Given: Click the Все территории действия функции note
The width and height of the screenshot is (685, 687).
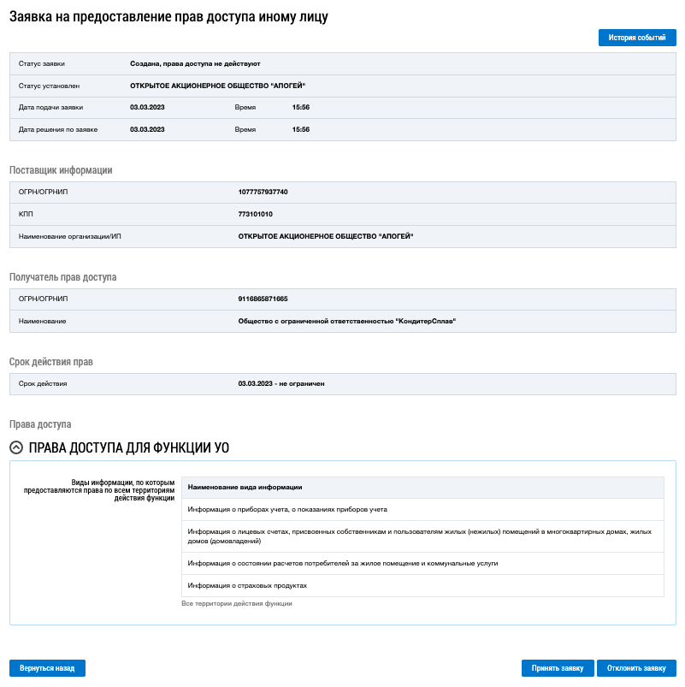Looking at the screenshot, I should (x=237, y=604).
